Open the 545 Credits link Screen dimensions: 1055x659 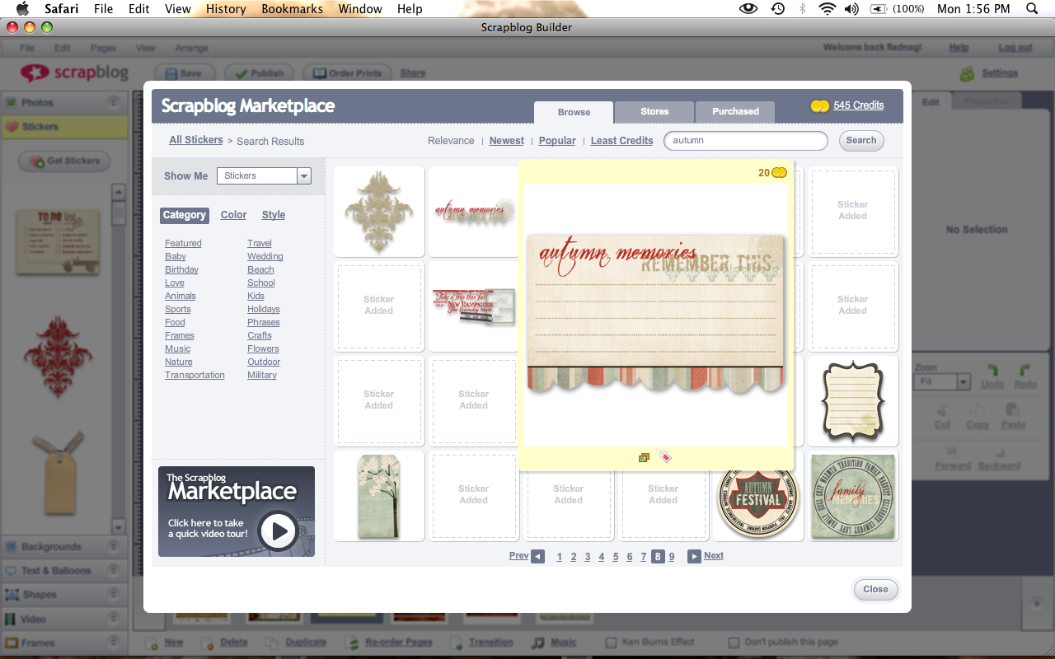[858, 105]
